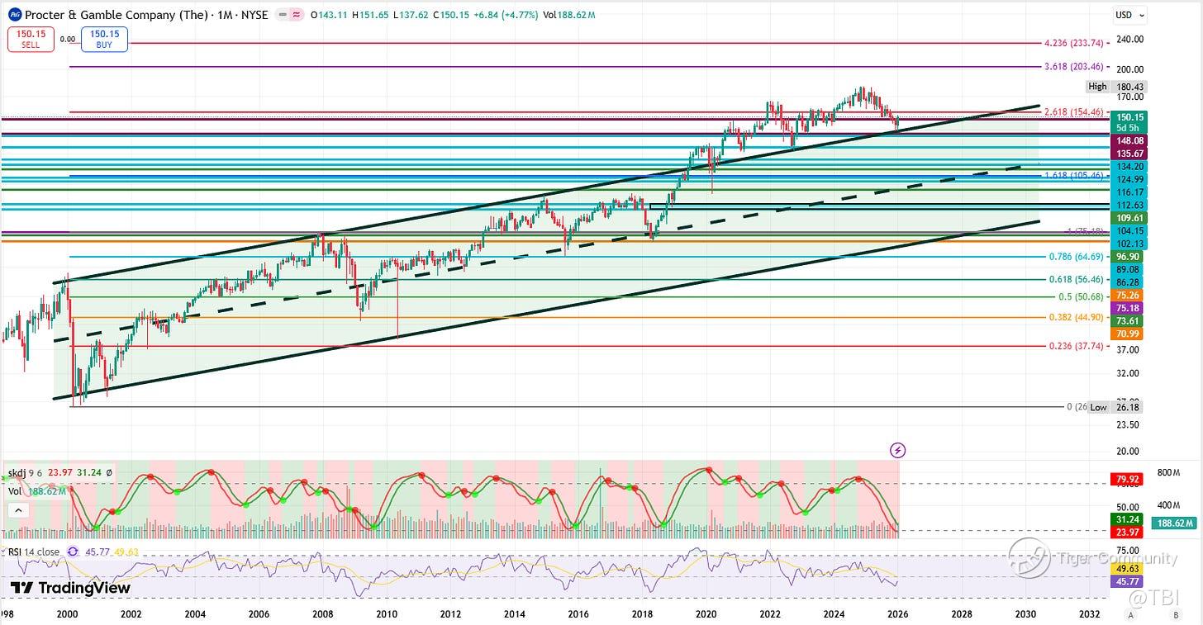This screenshot has height=625, width=1203.
Task: Click the 4.236 (233.74) Fibonacci label
Action: tap(1074, 43)
